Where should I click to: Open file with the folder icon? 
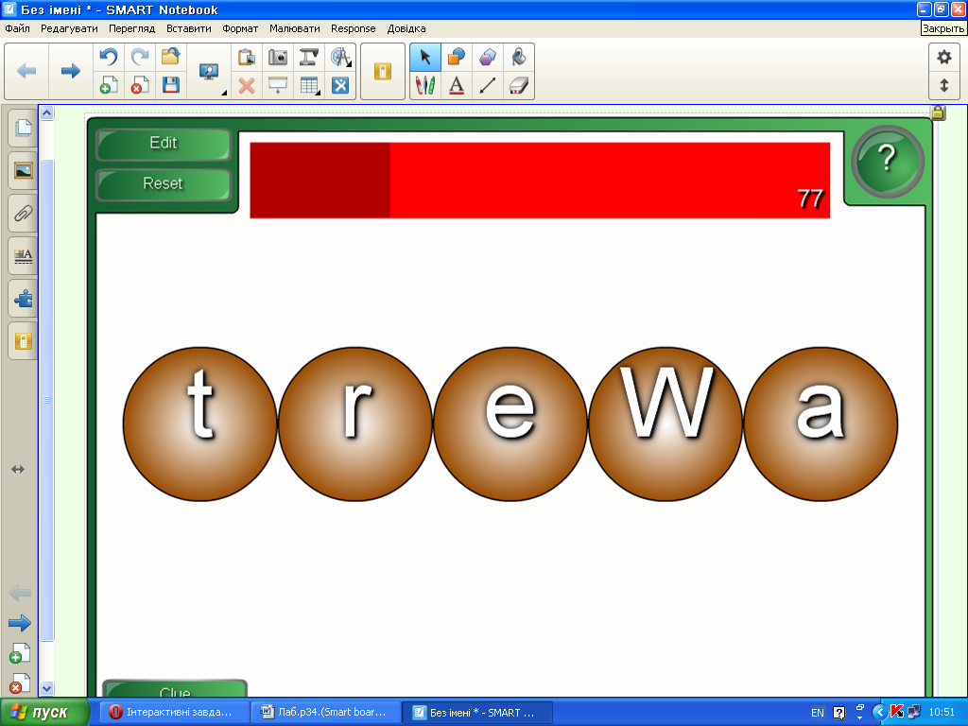click(x=171, y=58)
